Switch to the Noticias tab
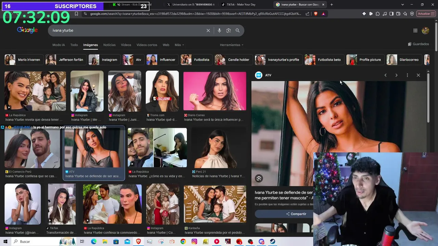This screenshot has width=438, height=246. click(x=109, y=45)
